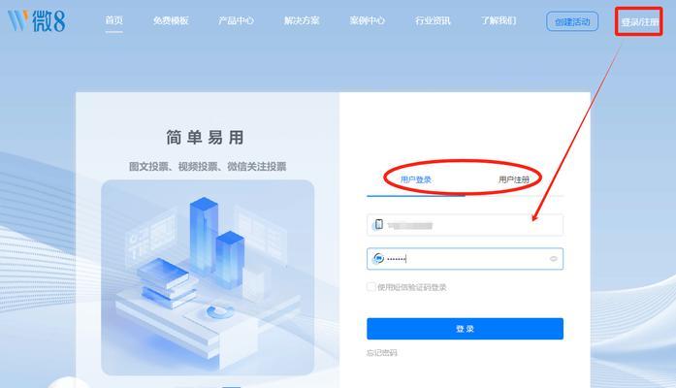
Task: Switch to 用户登录 tab
Action: point(416,179)
